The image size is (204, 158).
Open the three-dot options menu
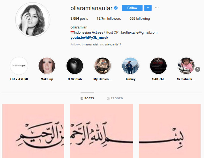coord(157,8)
